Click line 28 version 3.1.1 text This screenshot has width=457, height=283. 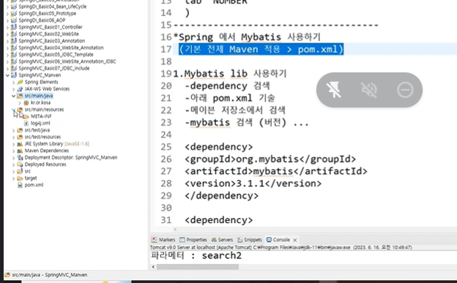click(x=253, y=184)
